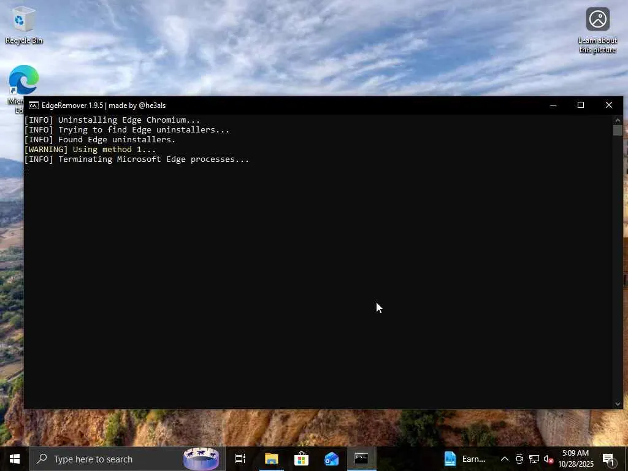
Task: Click the search highlight image in search box
Action: 201,459
